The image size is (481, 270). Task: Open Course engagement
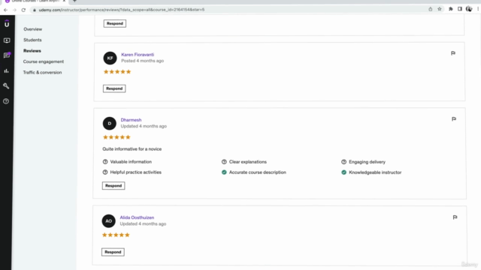tap(44, 61)
